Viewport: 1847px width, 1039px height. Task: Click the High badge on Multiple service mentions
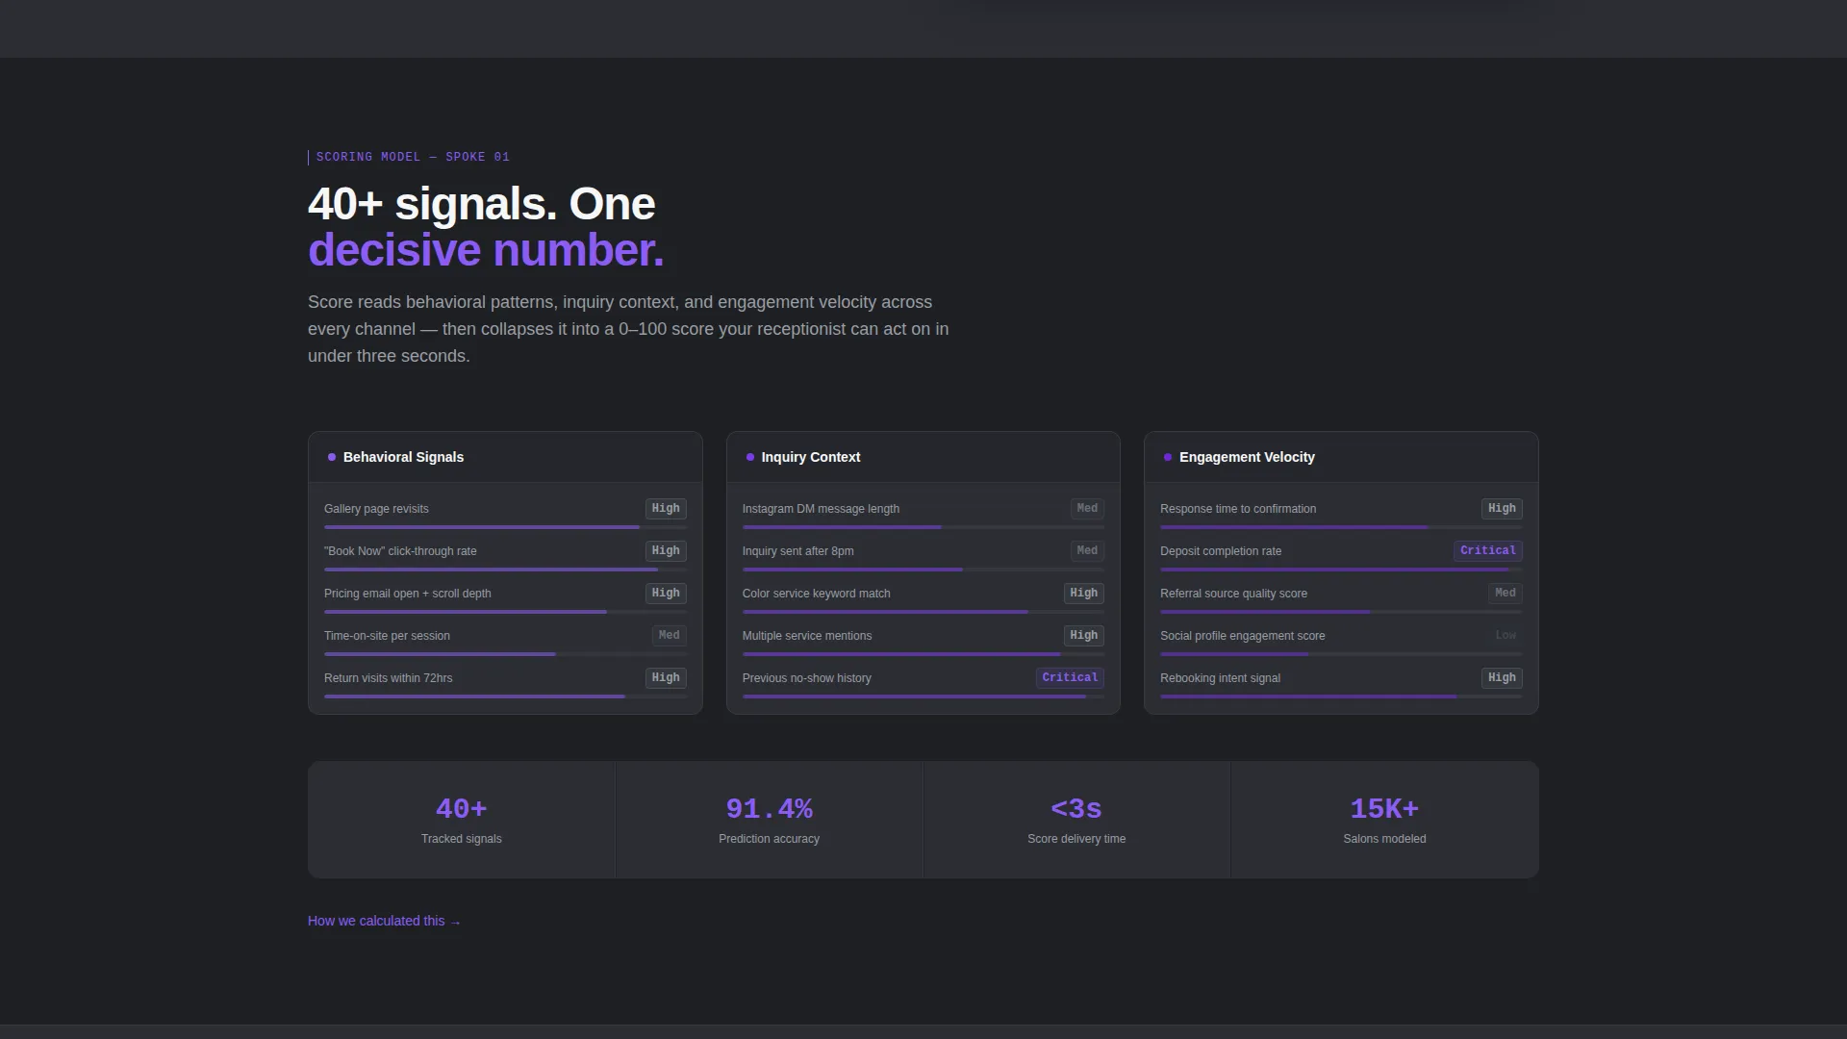[x=1084, y=635]
